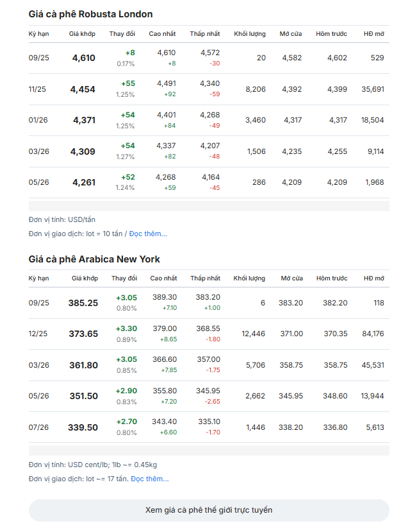Click the Arabica price 361.80
Image resolution: width=417 pixels, height=530 pixels.
[84, 365]
